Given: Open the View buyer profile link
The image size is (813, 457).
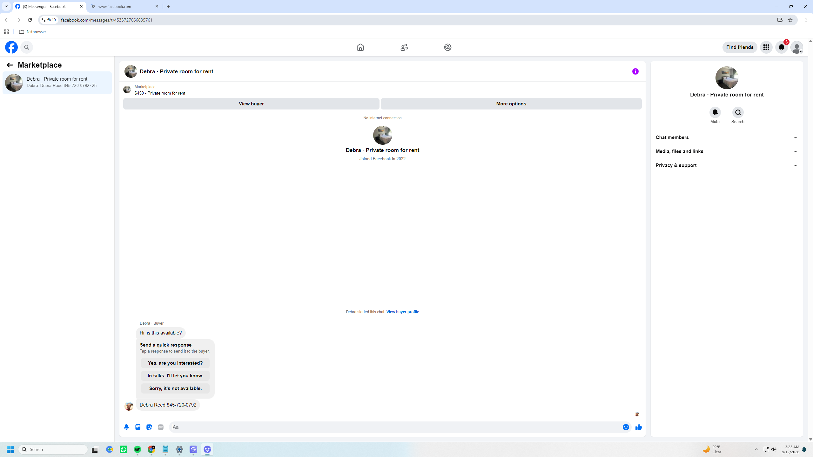Looking at the screenshot, I should point(402,312).
